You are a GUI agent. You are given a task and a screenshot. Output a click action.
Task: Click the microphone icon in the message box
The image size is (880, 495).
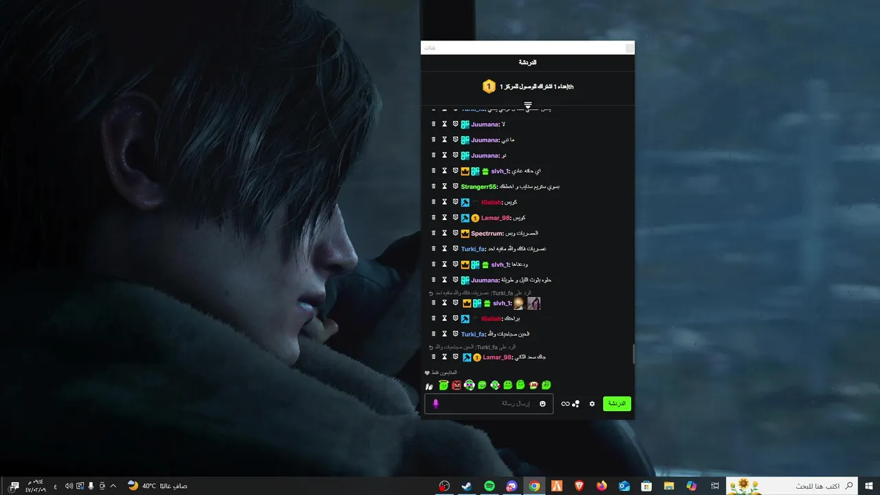[435, 404]
